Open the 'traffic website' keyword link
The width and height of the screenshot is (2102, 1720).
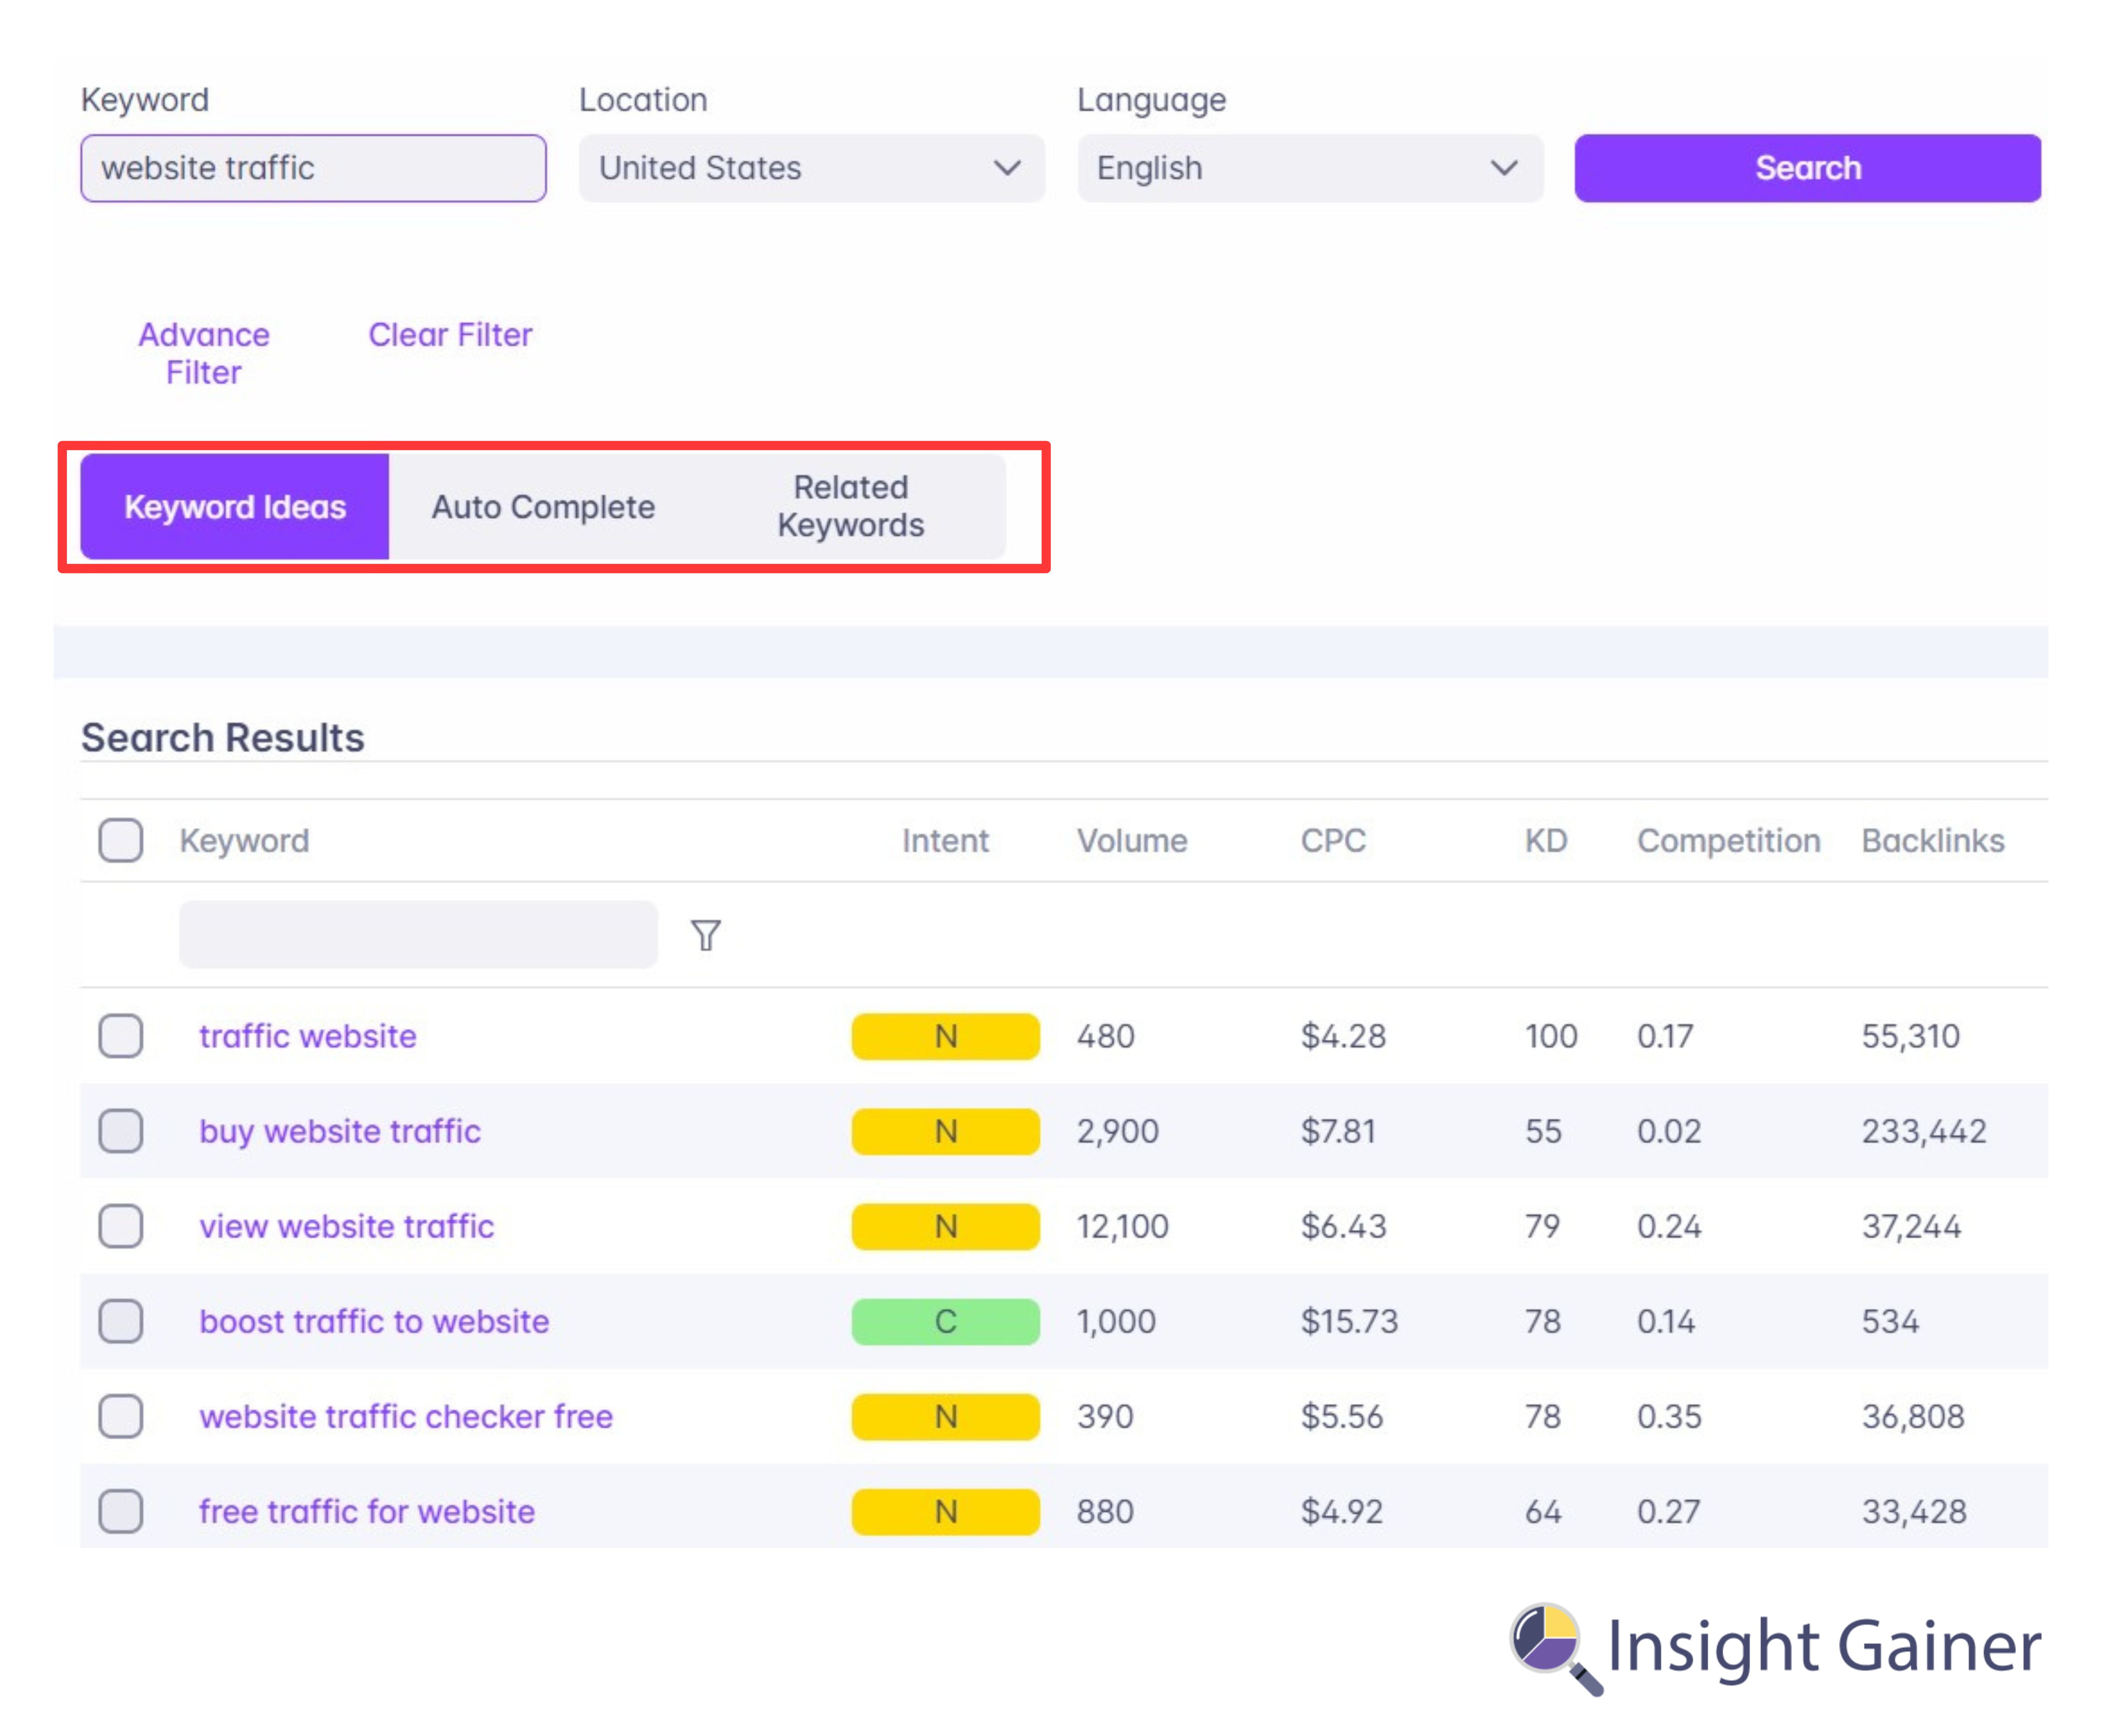point(308,1035)
